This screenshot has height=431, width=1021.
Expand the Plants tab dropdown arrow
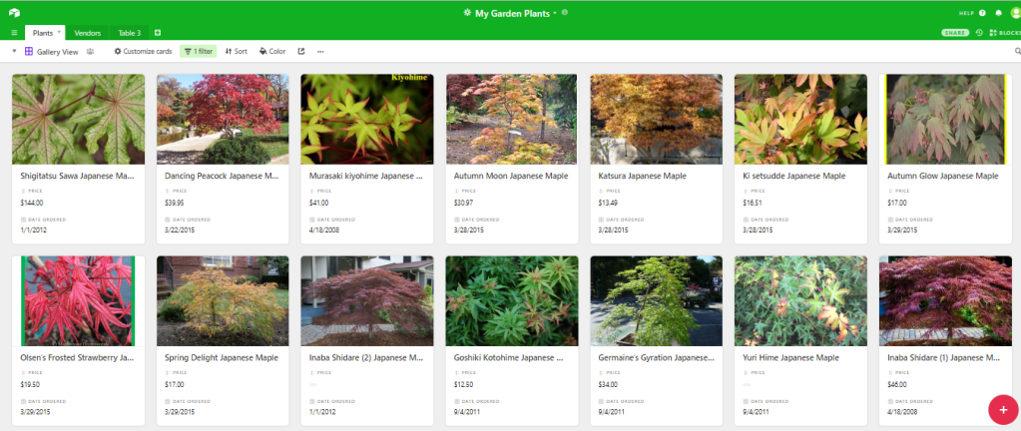click(x=60, y=33)
